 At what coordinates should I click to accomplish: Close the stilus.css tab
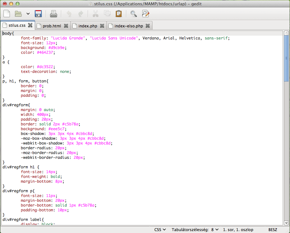(30, 25)
